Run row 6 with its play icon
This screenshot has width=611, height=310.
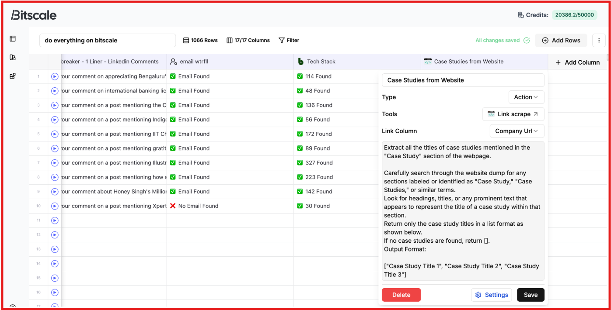coord(55,148)
